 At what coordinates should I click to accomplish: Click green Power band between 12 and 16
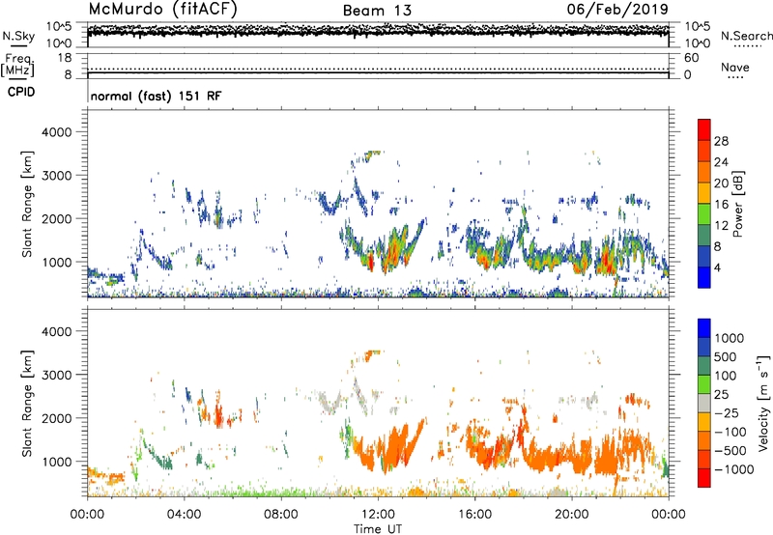[x=704, y=214]
